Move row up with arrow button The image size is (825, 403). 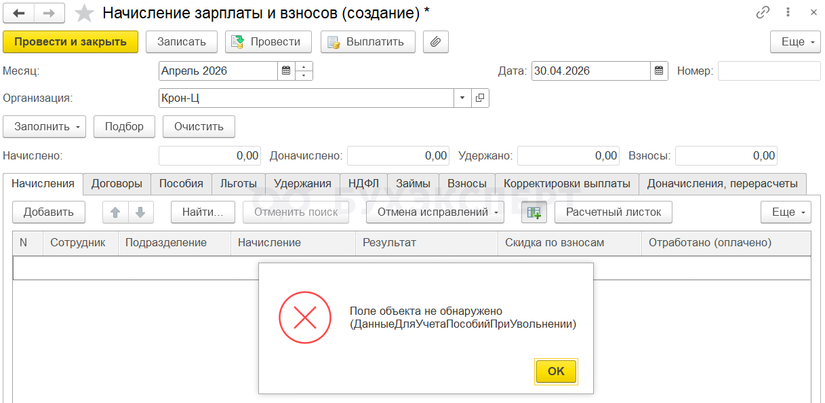coord(115,212)
